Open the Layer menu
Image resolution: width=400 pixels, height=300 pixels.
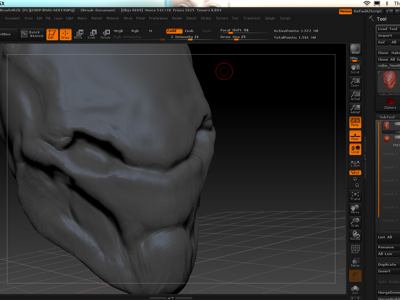click(58, 18)
